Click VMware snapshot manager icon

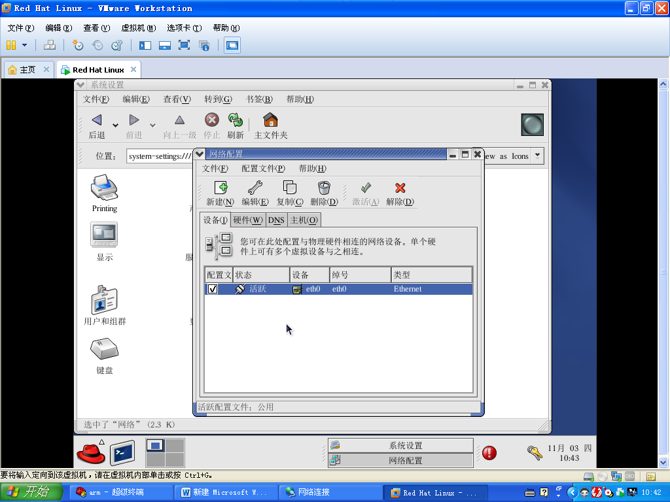[116, 45]
